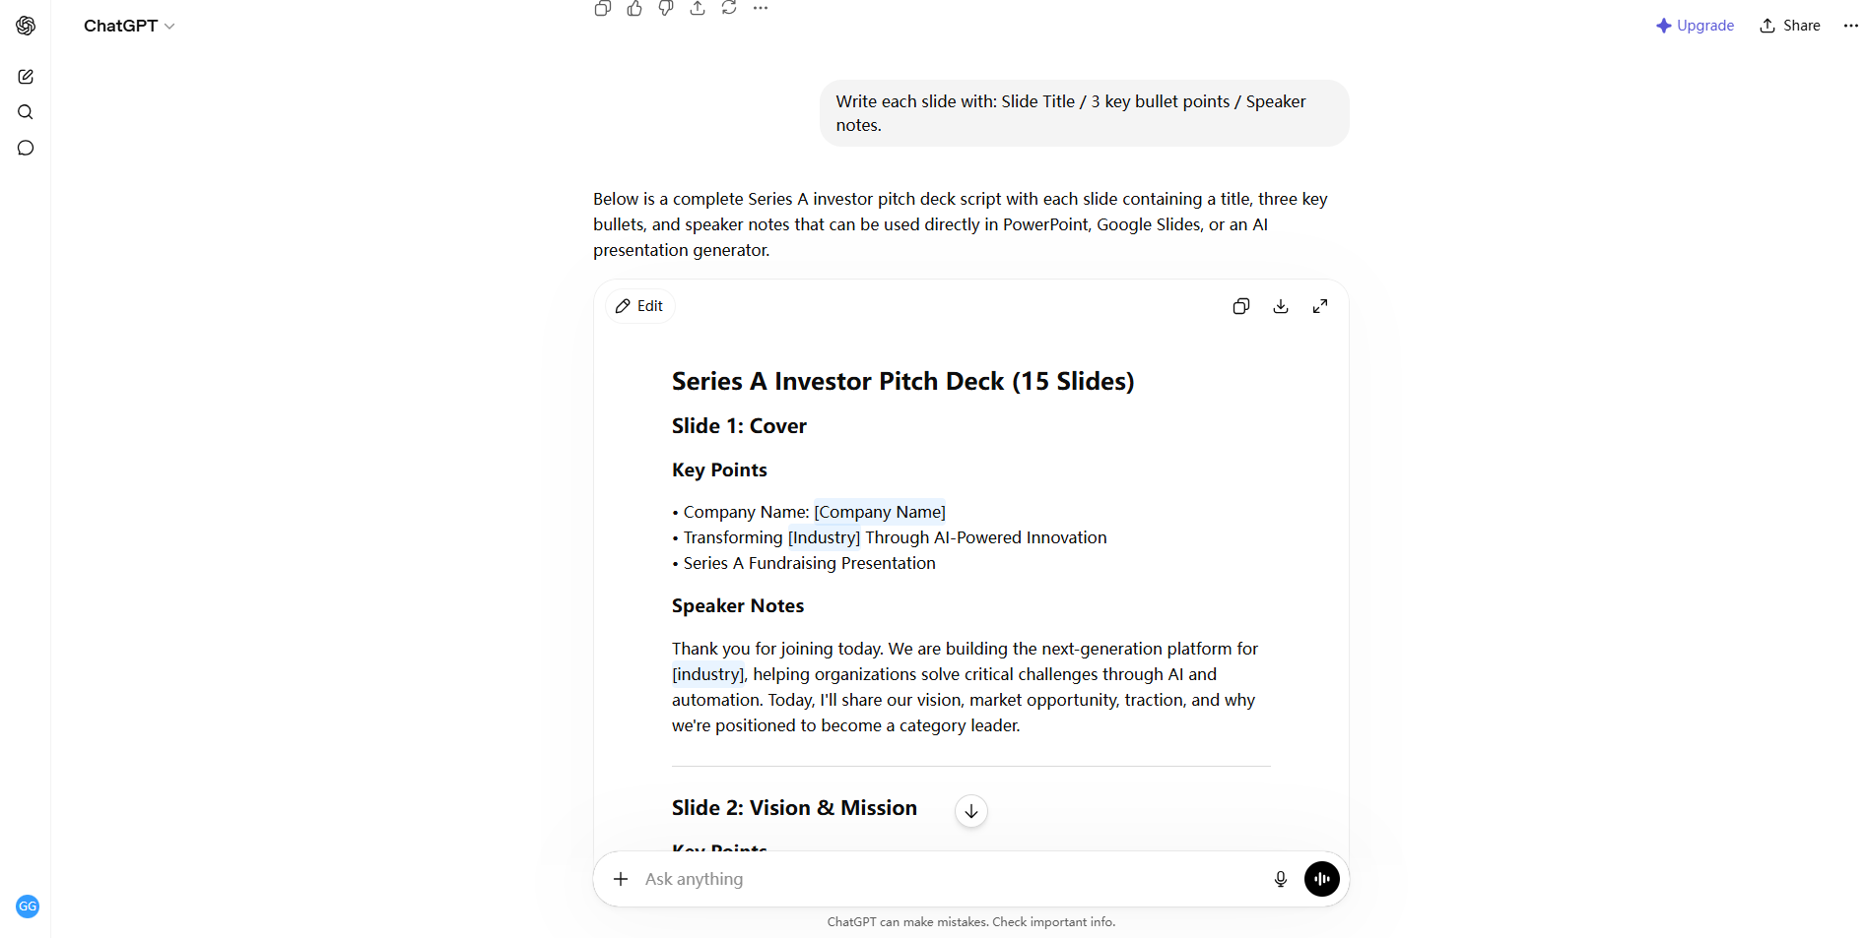Open search chats with the magnifier icon
The height and width of the screenshot is (938, 1867).
tap(26, 112)
